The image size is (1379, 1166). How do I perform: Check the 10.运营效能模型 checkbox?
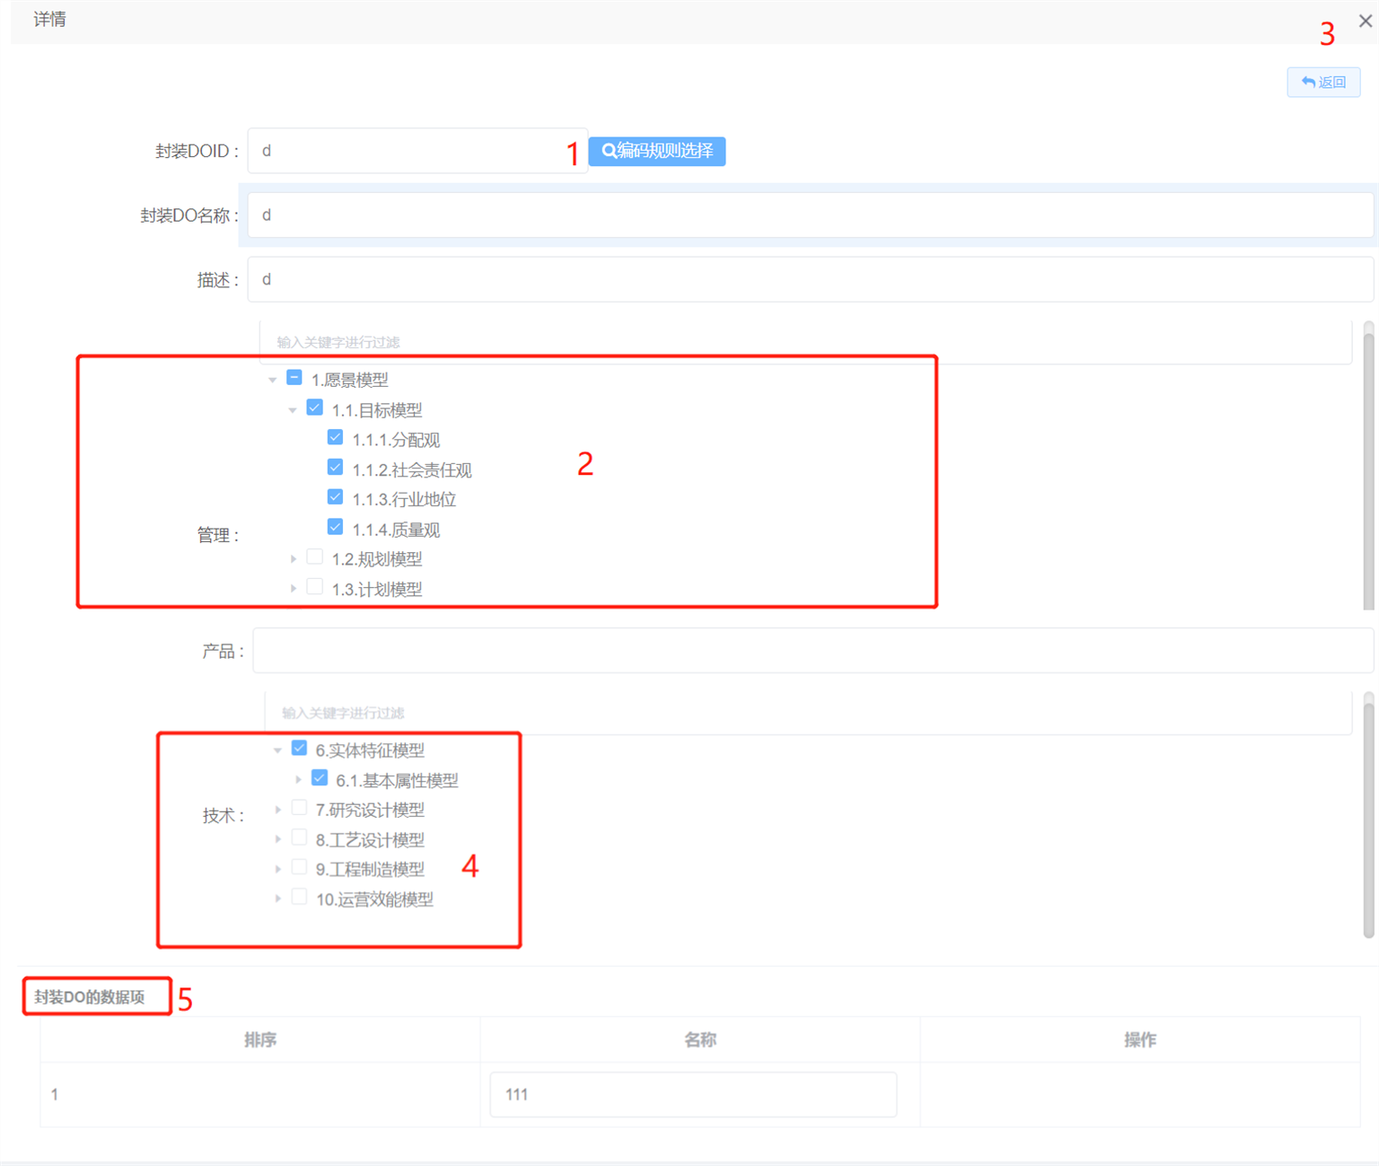point(300,898)
